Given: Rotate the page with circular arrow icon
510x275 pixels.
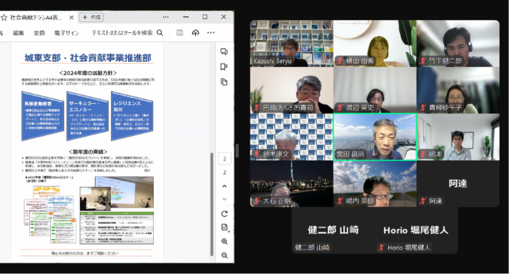Looking at the screenshot, I should [x=225, y=214].
